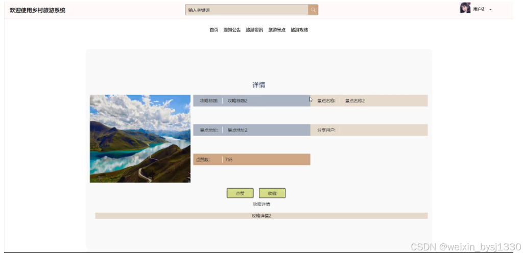Select the 旅游攻略 menu item
523x256 pixels.
tap(299, 30)
